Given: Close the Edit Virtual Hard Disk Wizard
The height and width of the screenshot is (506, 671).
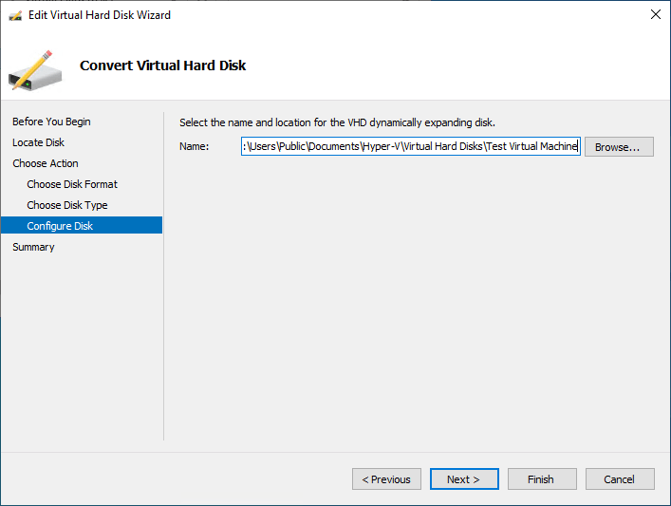Looking at the screenshot, I should pyautogui.click(x=655, y=14).
